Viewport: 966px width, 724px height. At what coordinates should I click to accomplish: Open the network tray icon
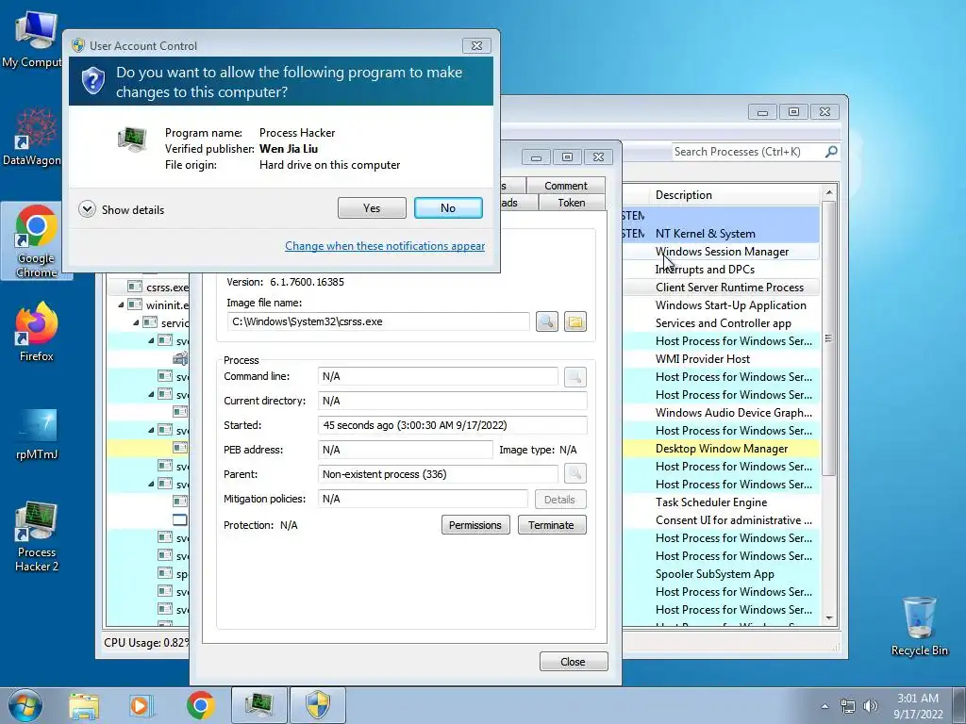(848, 706)
